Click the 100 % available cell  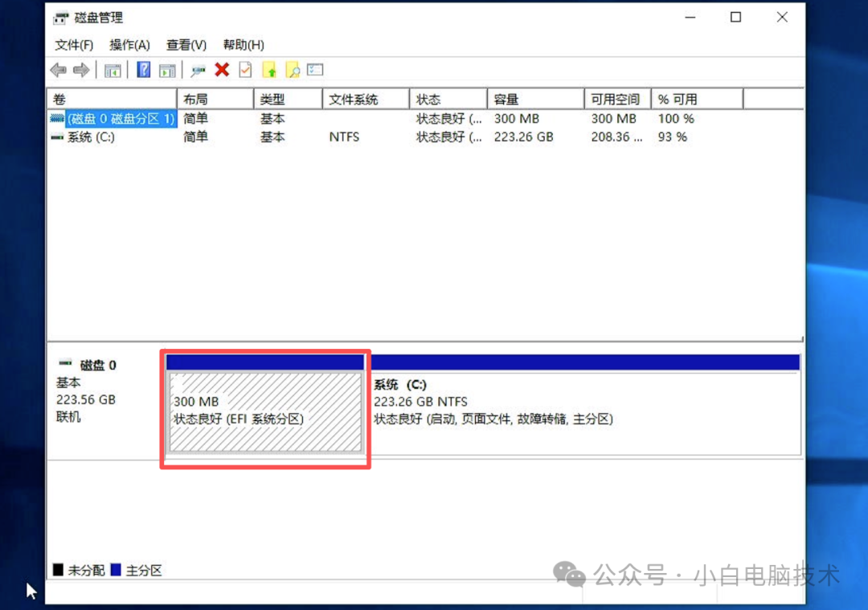[675, 118]
